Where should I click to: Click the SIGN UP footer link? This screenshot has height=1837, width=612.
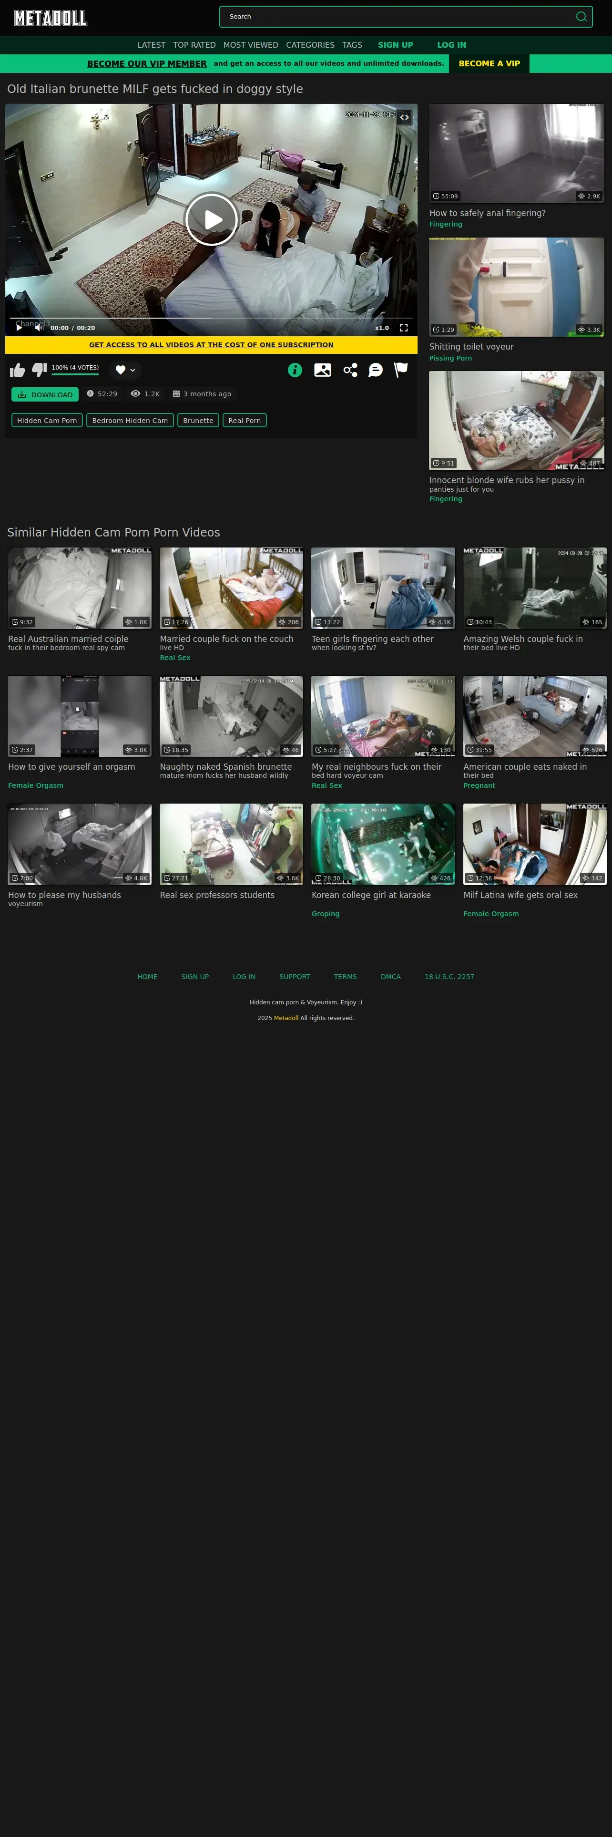[195, 977]
